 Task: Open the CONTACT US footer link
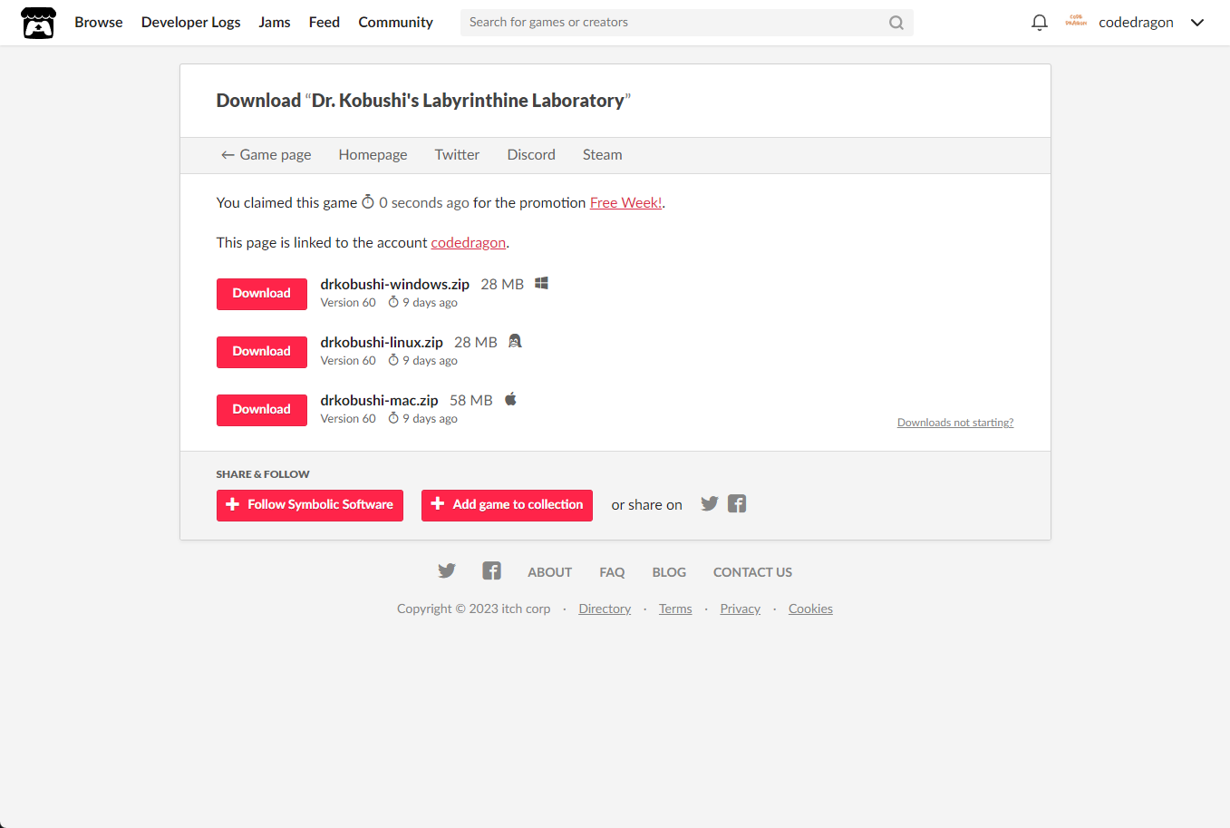pyautogui.click(x=752, y=572)
